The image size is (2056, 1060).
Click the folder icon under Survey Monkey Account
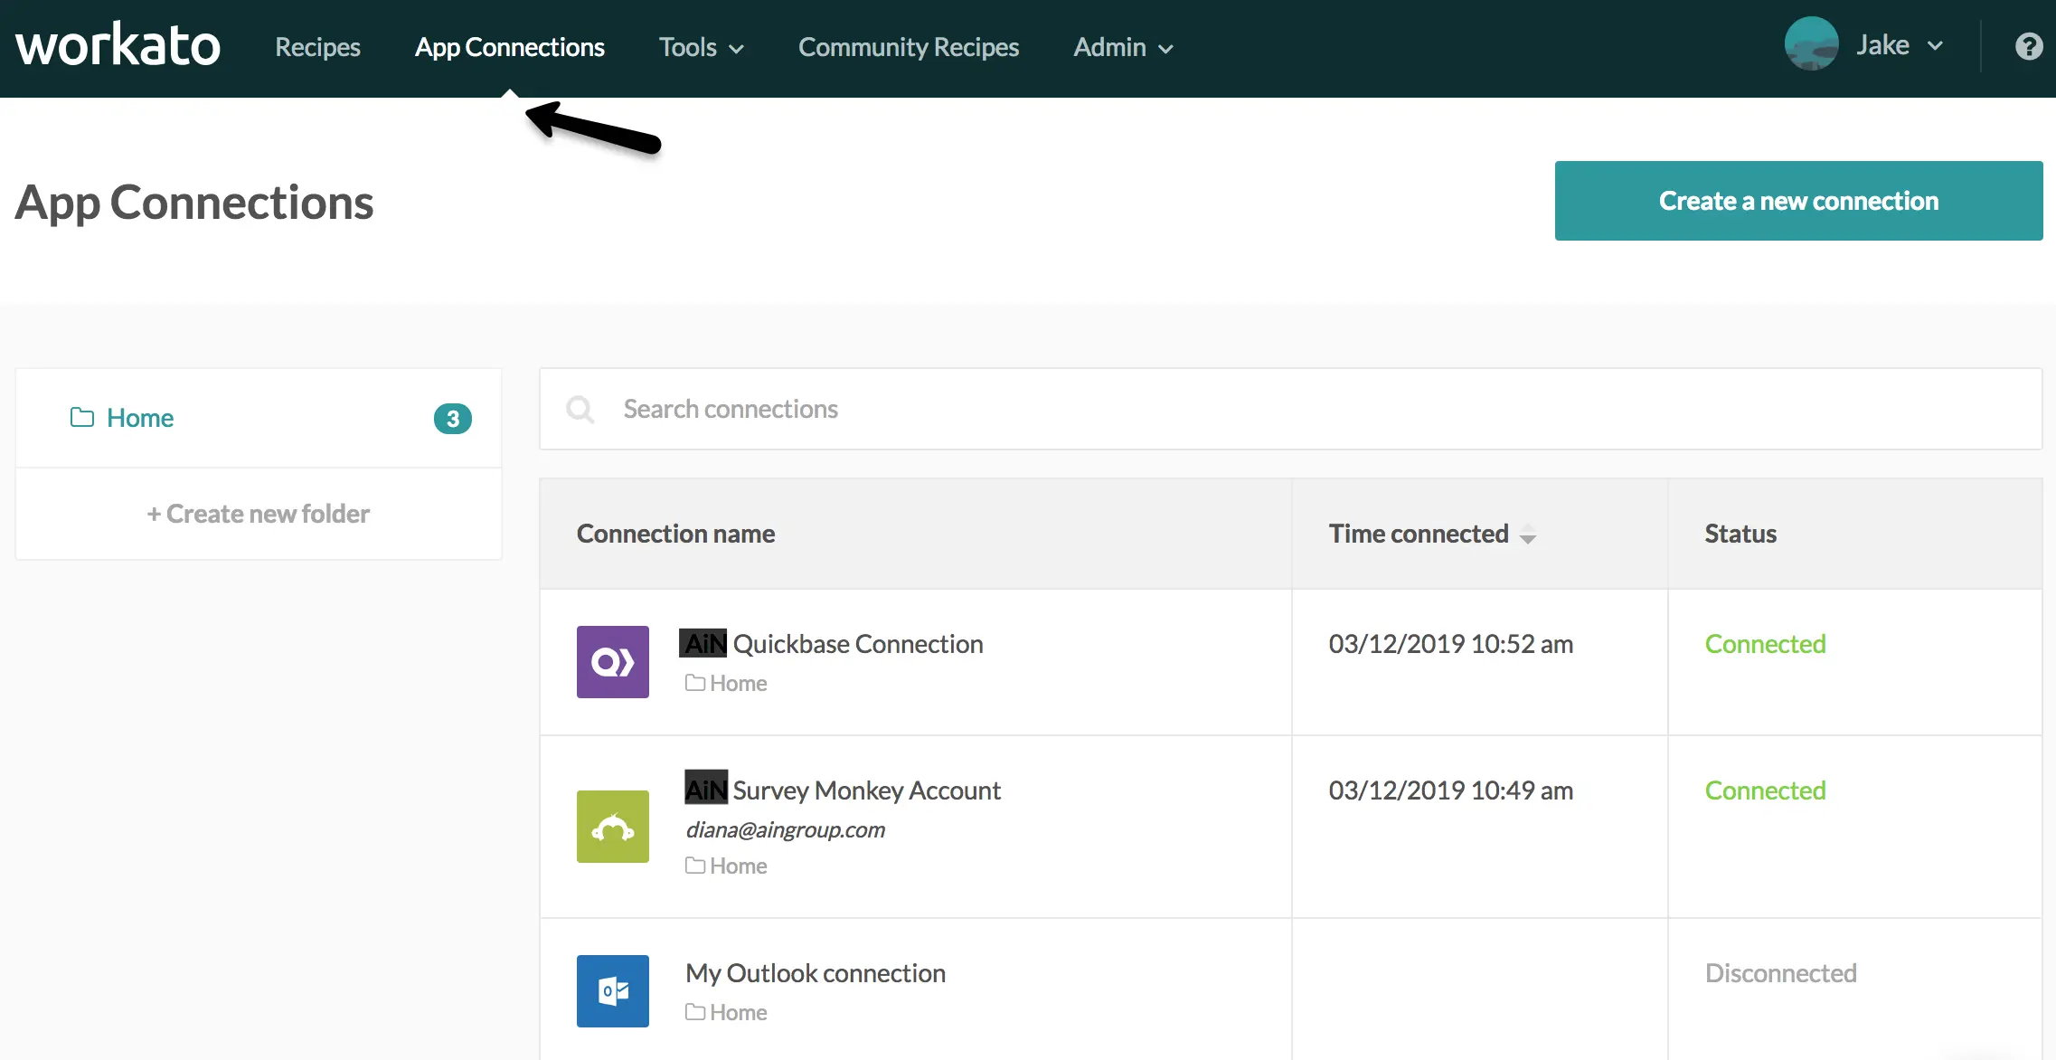coord(695,866)
